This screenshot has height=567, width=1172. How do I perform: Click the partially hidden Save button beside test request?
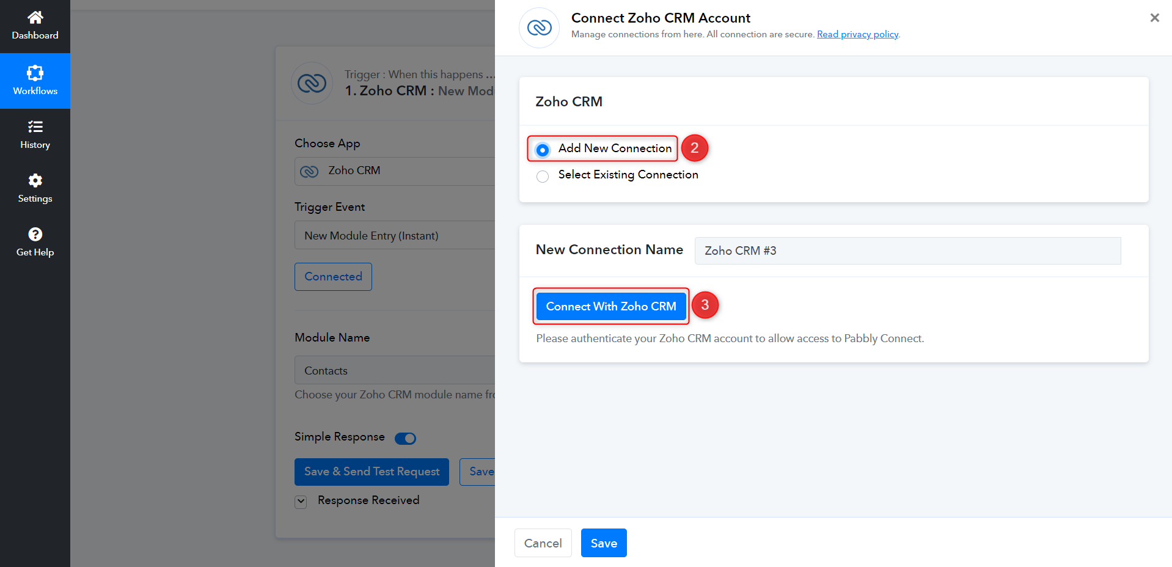tap(477, 472)
